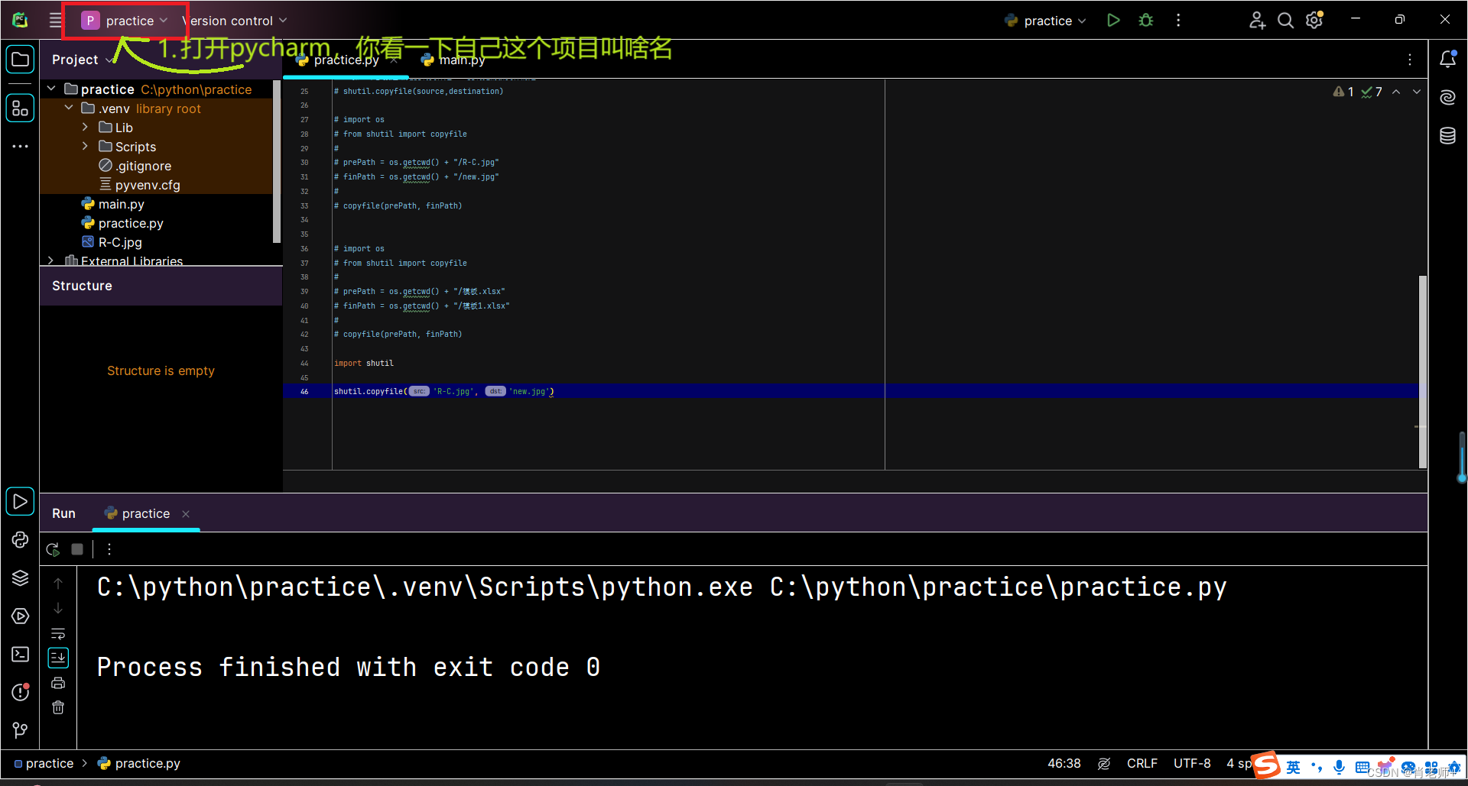Collapse the .venv library root node
This screenshot has height=786, width=1468.
[69, 108]
